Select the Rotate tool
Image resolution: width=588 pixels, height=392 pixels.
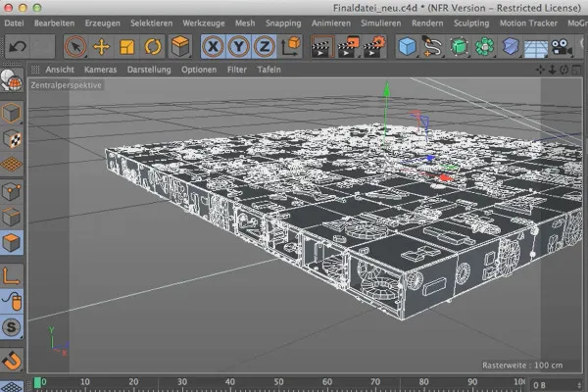pyautogui.click(x=152, y=47)
